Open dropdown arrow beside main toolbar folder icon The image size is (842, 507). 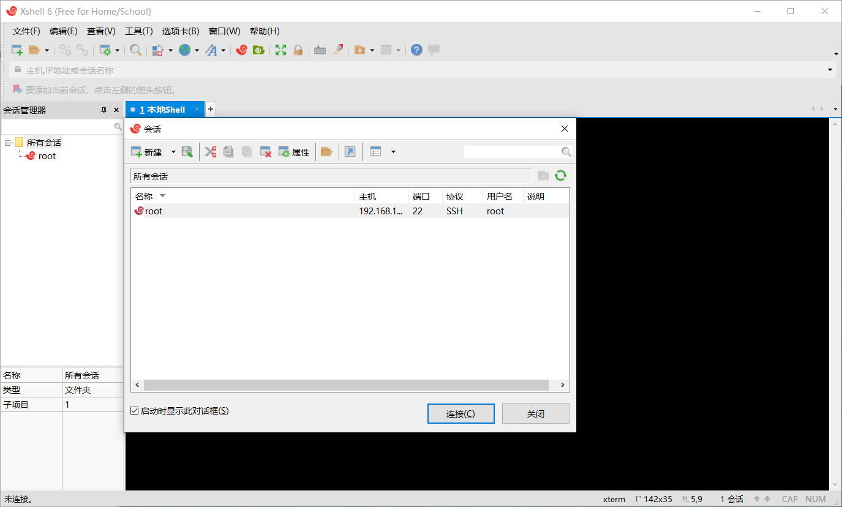pos(47,50)
